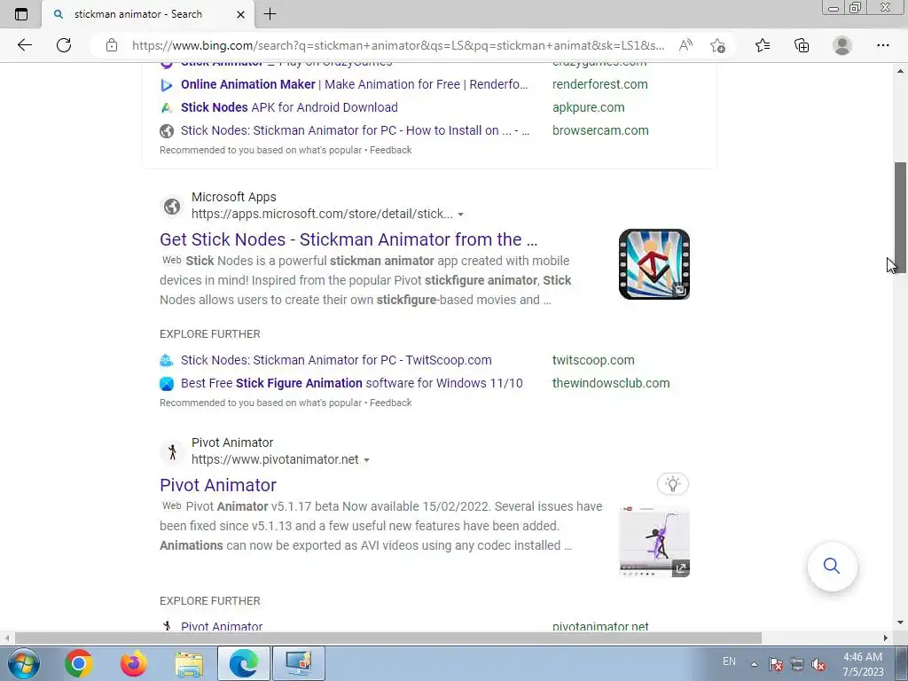Open the tab actions menu icon
The width and height of the screenshot is (908, 681).
click(21, 14)
